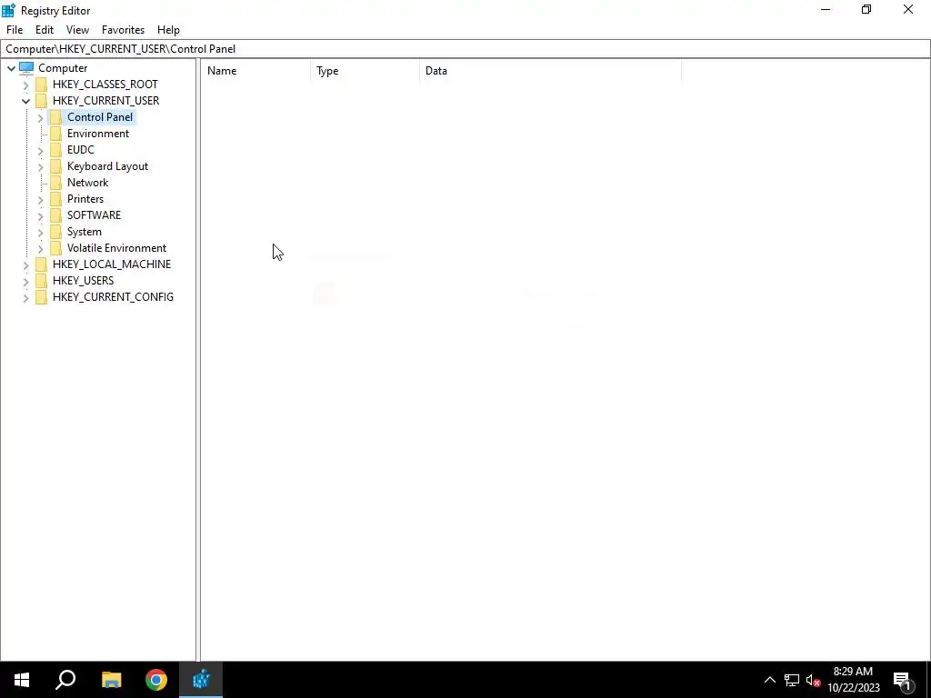Image resolution: width=931 pixels, height=698 pixels.
Task: Click the HKEY_USERS folder icon
Action: pyautogui.click(x=41, y=280)
